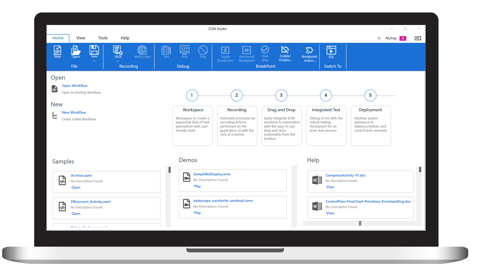
Task: Expand the Save dropdown arrow
Action: [94, 61]
